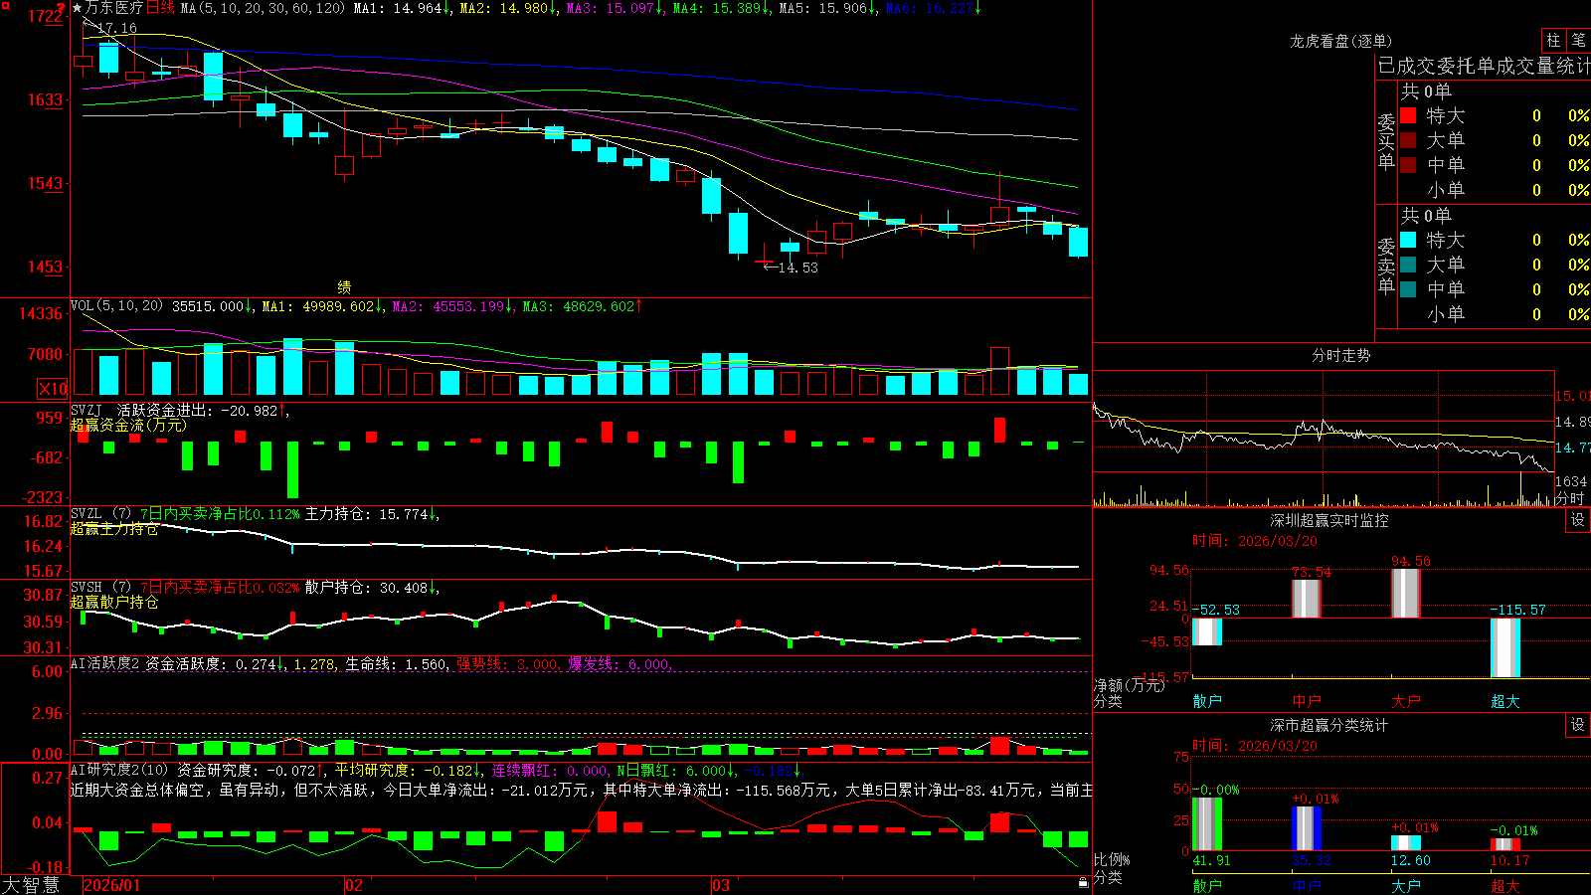This screenshot has height=895, width=1591.
Task: Open 设 settings for 深圳超赢实时监控
Action: [1578, 520]
